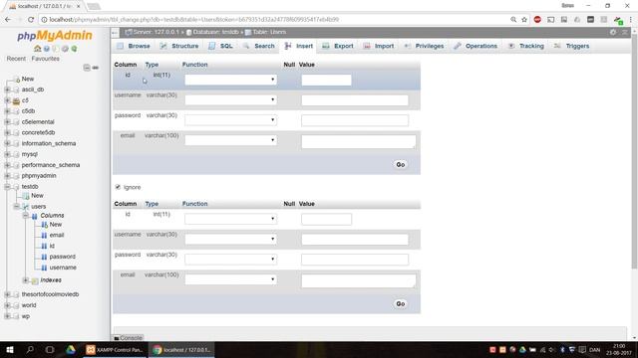Open Function dropdown for second id row
This screenshot has width=638, height=358.
coord(230,219)
